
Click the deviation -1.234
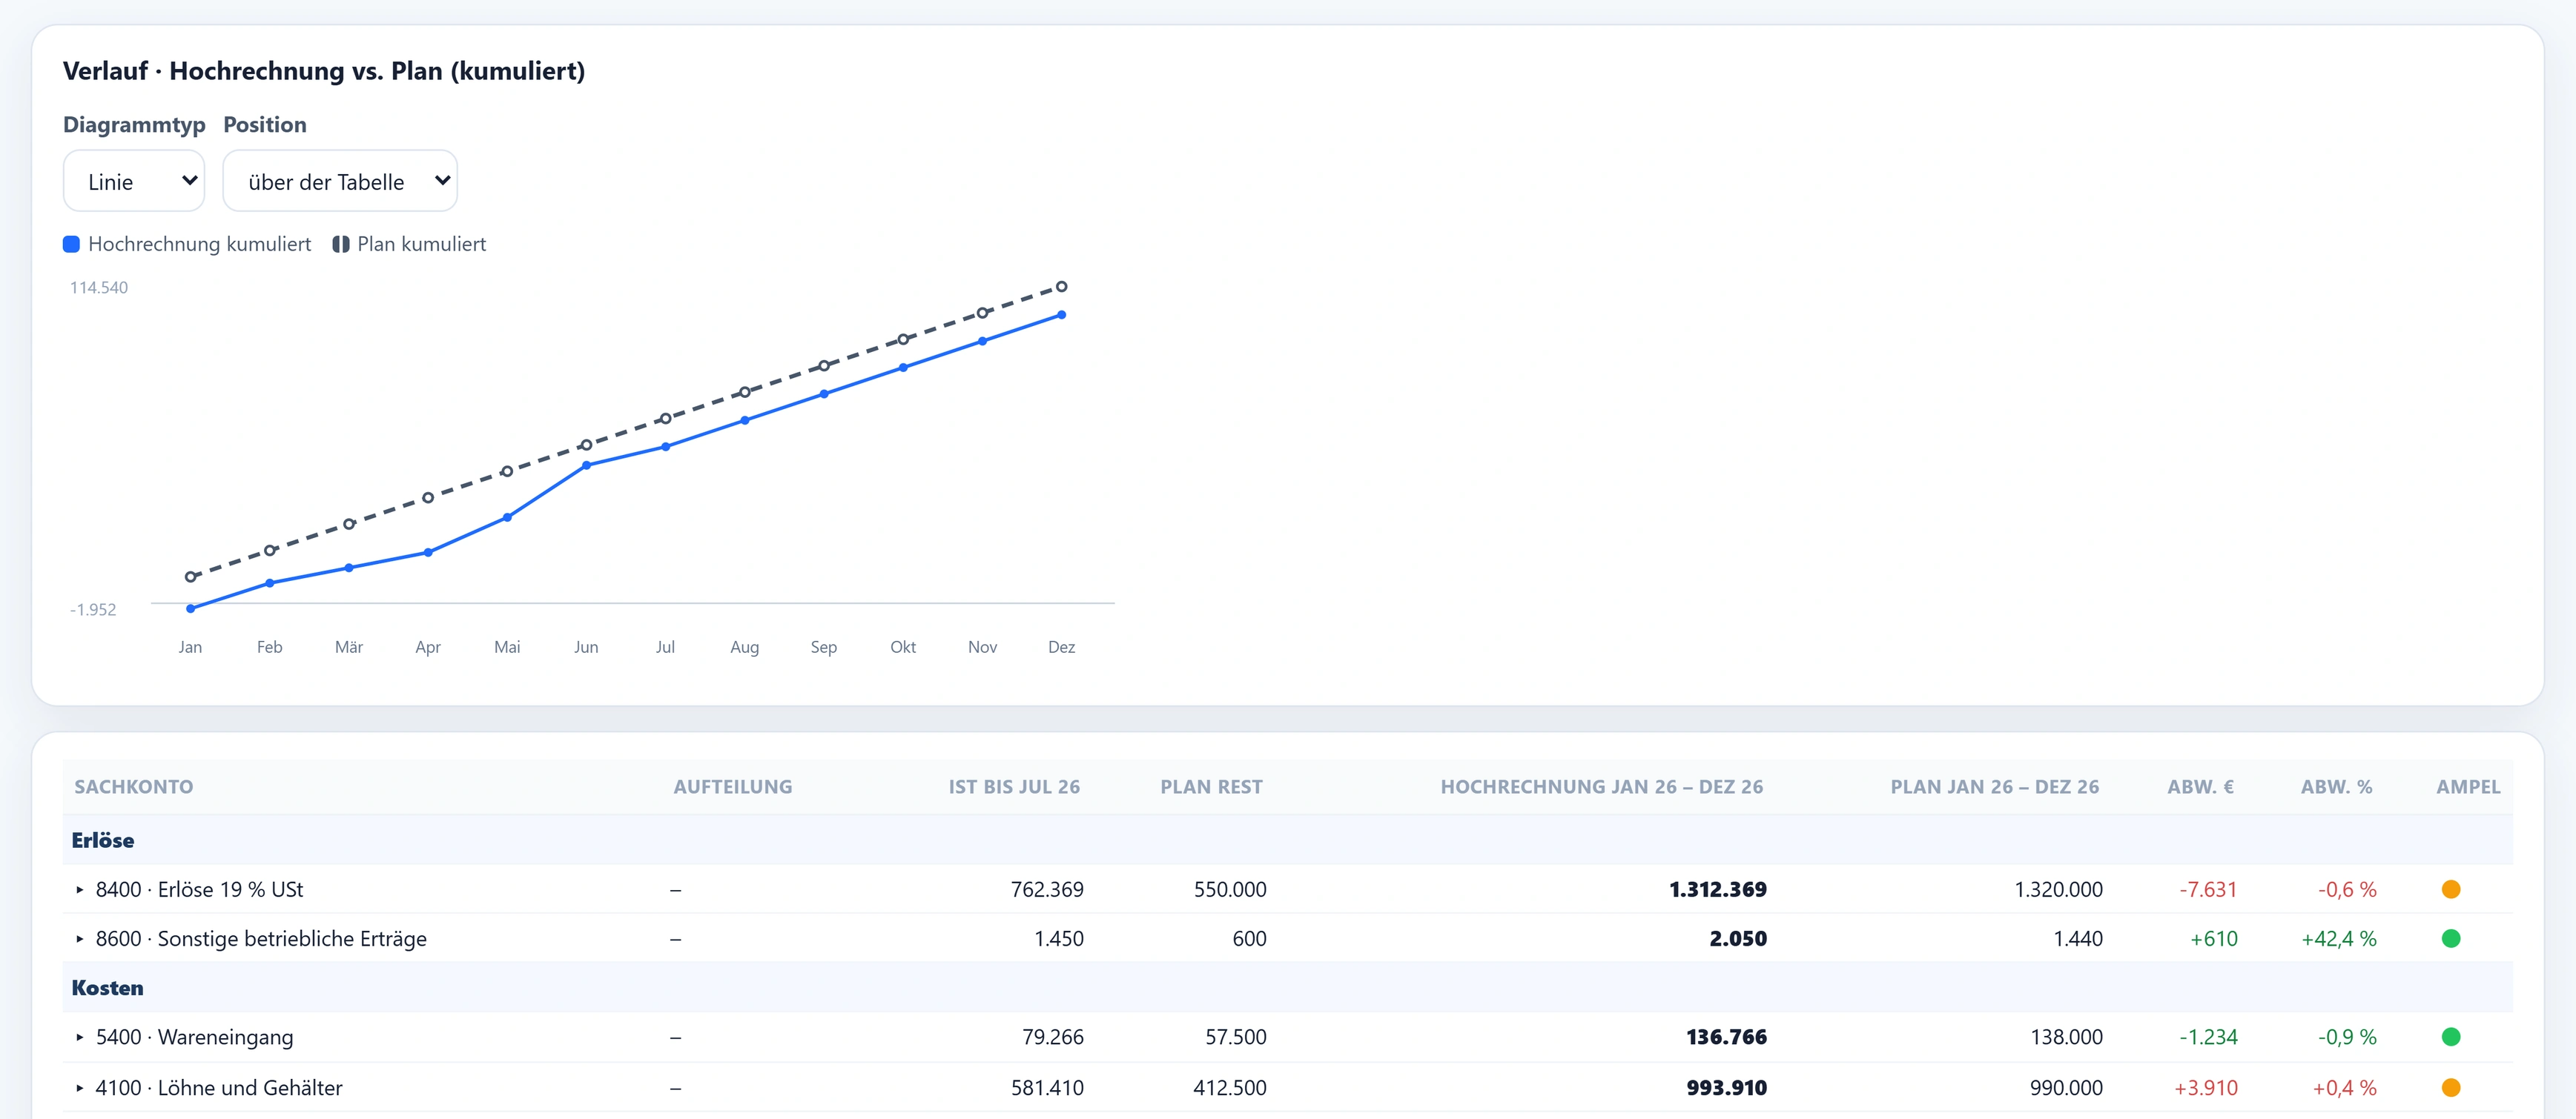(2208, 1037)
